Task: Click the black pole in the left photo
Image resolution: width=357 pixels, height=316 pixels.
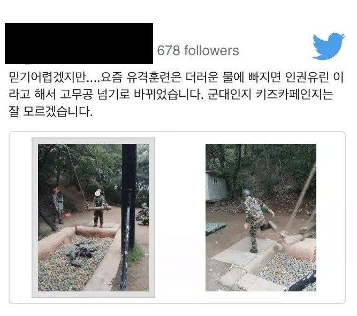Action: [128, 216]
